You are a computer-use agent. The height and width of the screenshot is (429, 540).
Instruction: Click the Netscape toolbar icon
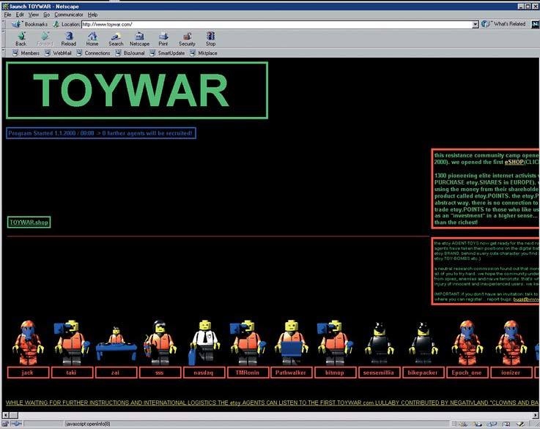pyautogui.click(x=139, y=38)
